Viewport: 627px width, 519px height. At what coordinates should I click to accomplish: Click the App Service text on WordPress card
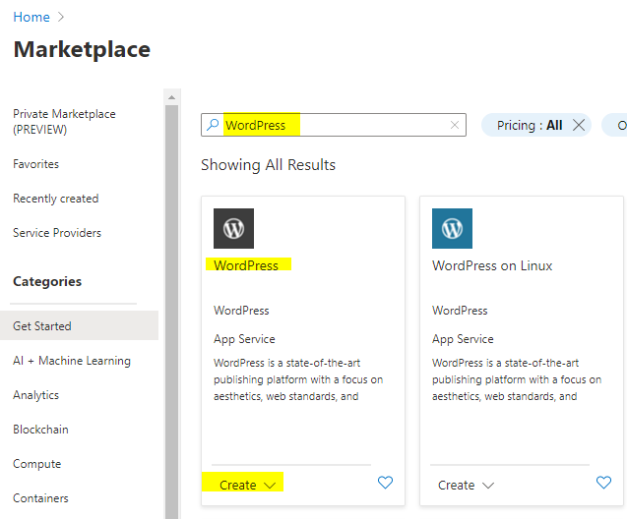point(244,339)
